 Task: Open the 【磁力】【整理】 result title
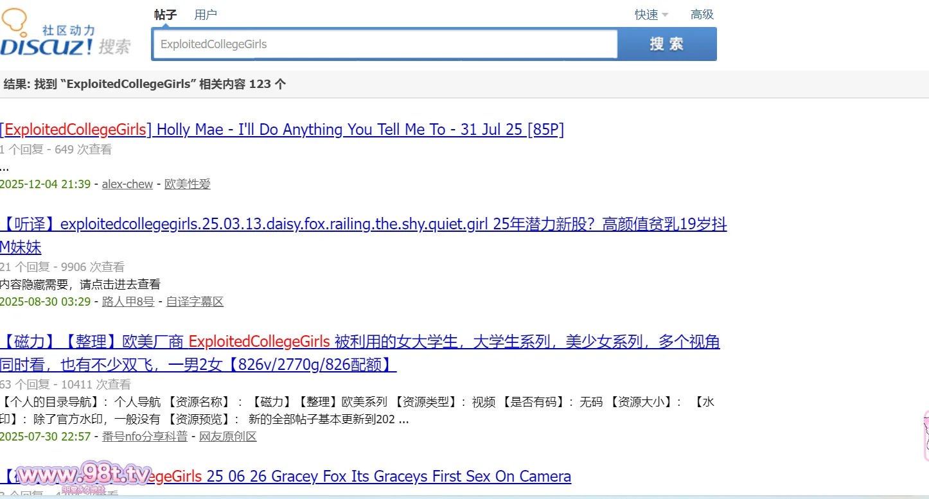[360, 342]
